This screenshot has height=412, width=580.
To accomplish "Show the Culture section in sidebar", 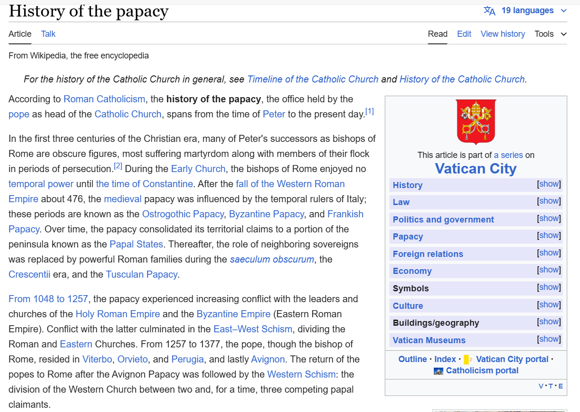I will (x=549, y=305).
